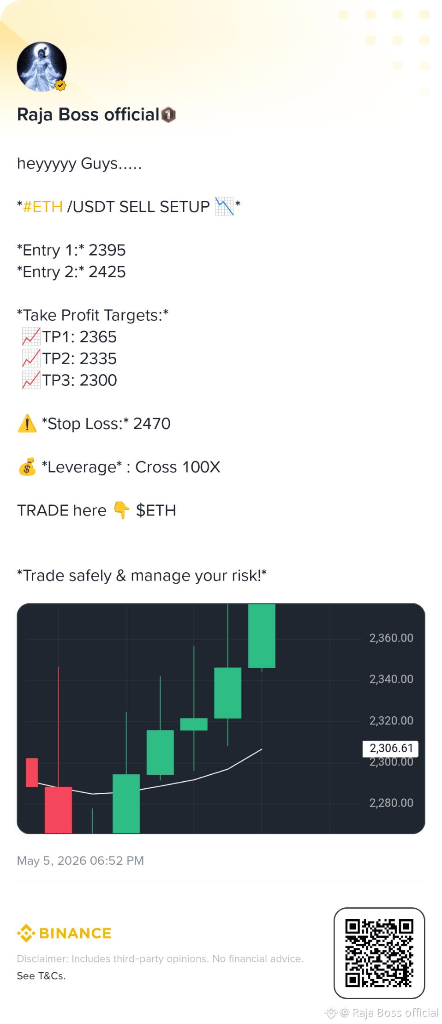Viewport: 442px width, 1024px height.
Task: Click the large red candlestick on chart
Action: point(58,810)
